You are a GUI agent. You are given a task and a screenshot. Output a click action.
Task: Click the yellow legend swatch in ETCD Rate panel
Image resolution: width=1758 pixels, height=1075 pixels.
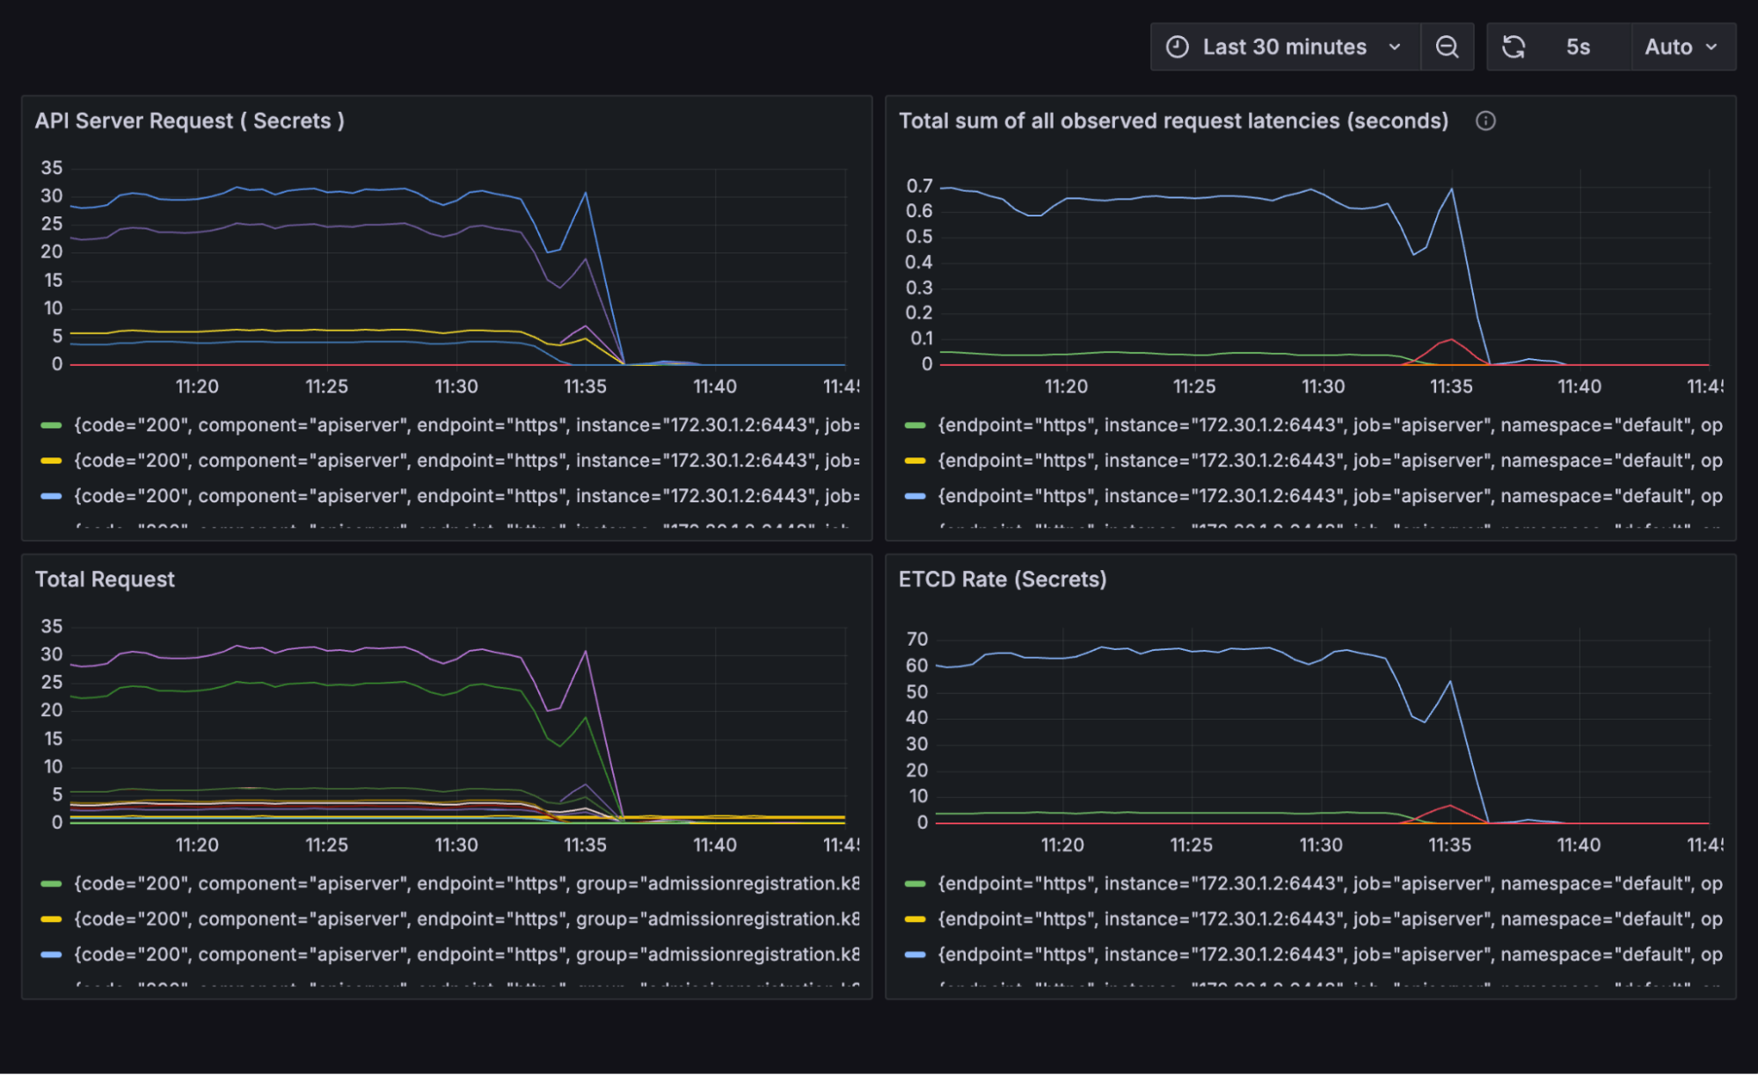click(x=915, y=919)
